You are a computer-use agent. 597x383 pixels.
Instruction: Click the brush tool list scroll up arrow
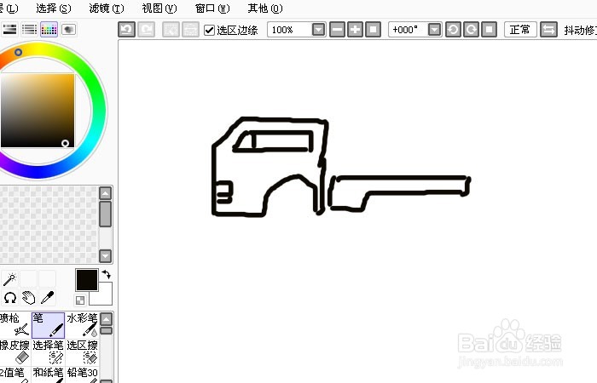tap(107, 319)
